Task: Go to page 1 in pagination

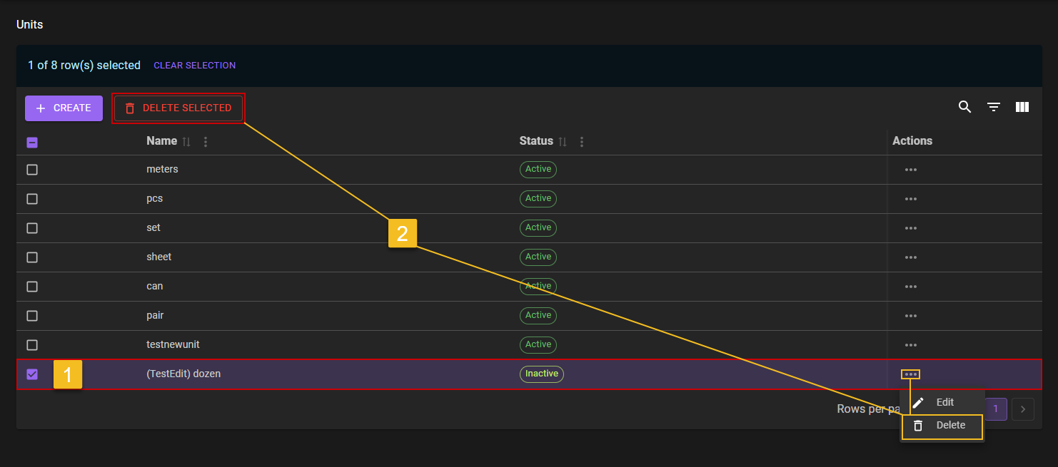Action: coord(995,409)
